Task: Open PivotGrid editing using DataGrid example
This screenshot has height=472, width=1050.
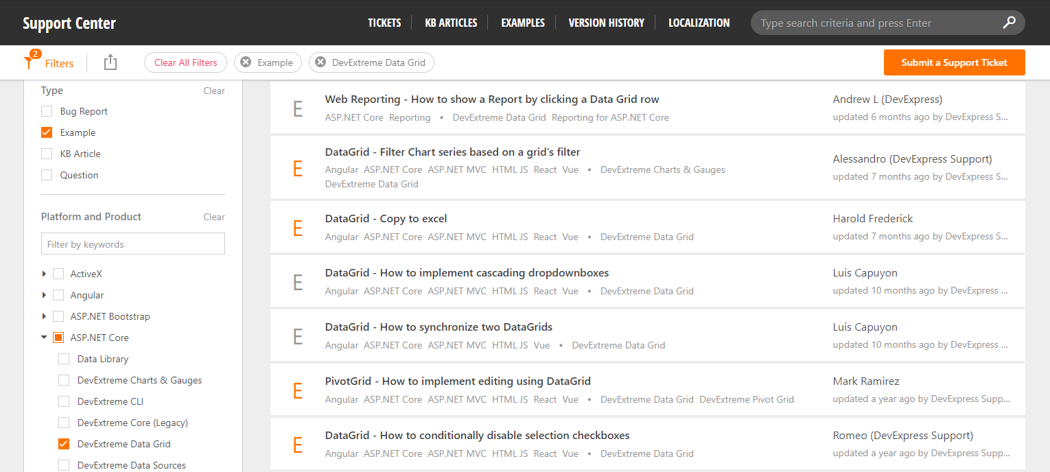Action: 458,381
